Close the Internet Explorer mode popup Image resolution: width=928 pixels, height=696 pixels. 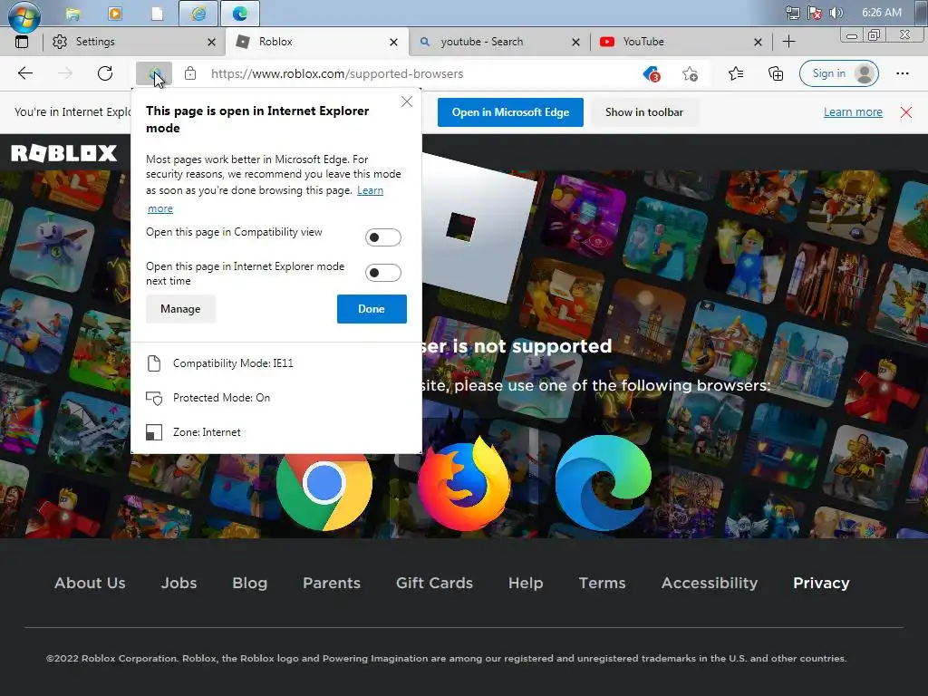[407, 101]
